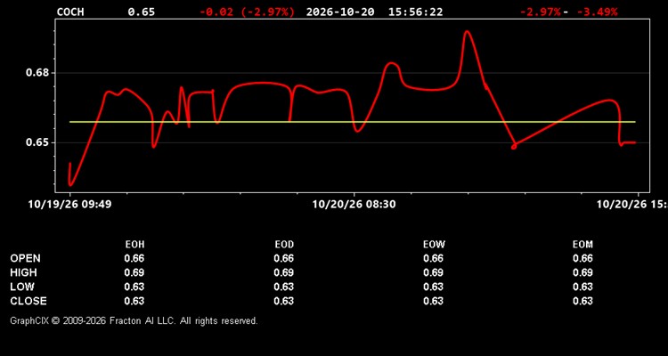Click the CLOSE row label

pyautogui.click(x=29, y=301)
